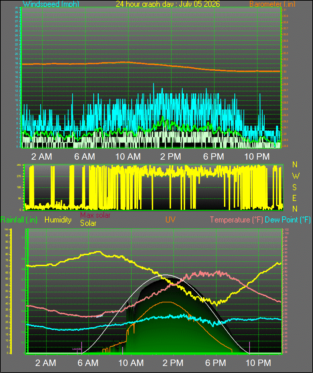Click the bottom 'N' wind direction label
Viewport: 313px width, 373px height.
[295, 209]
